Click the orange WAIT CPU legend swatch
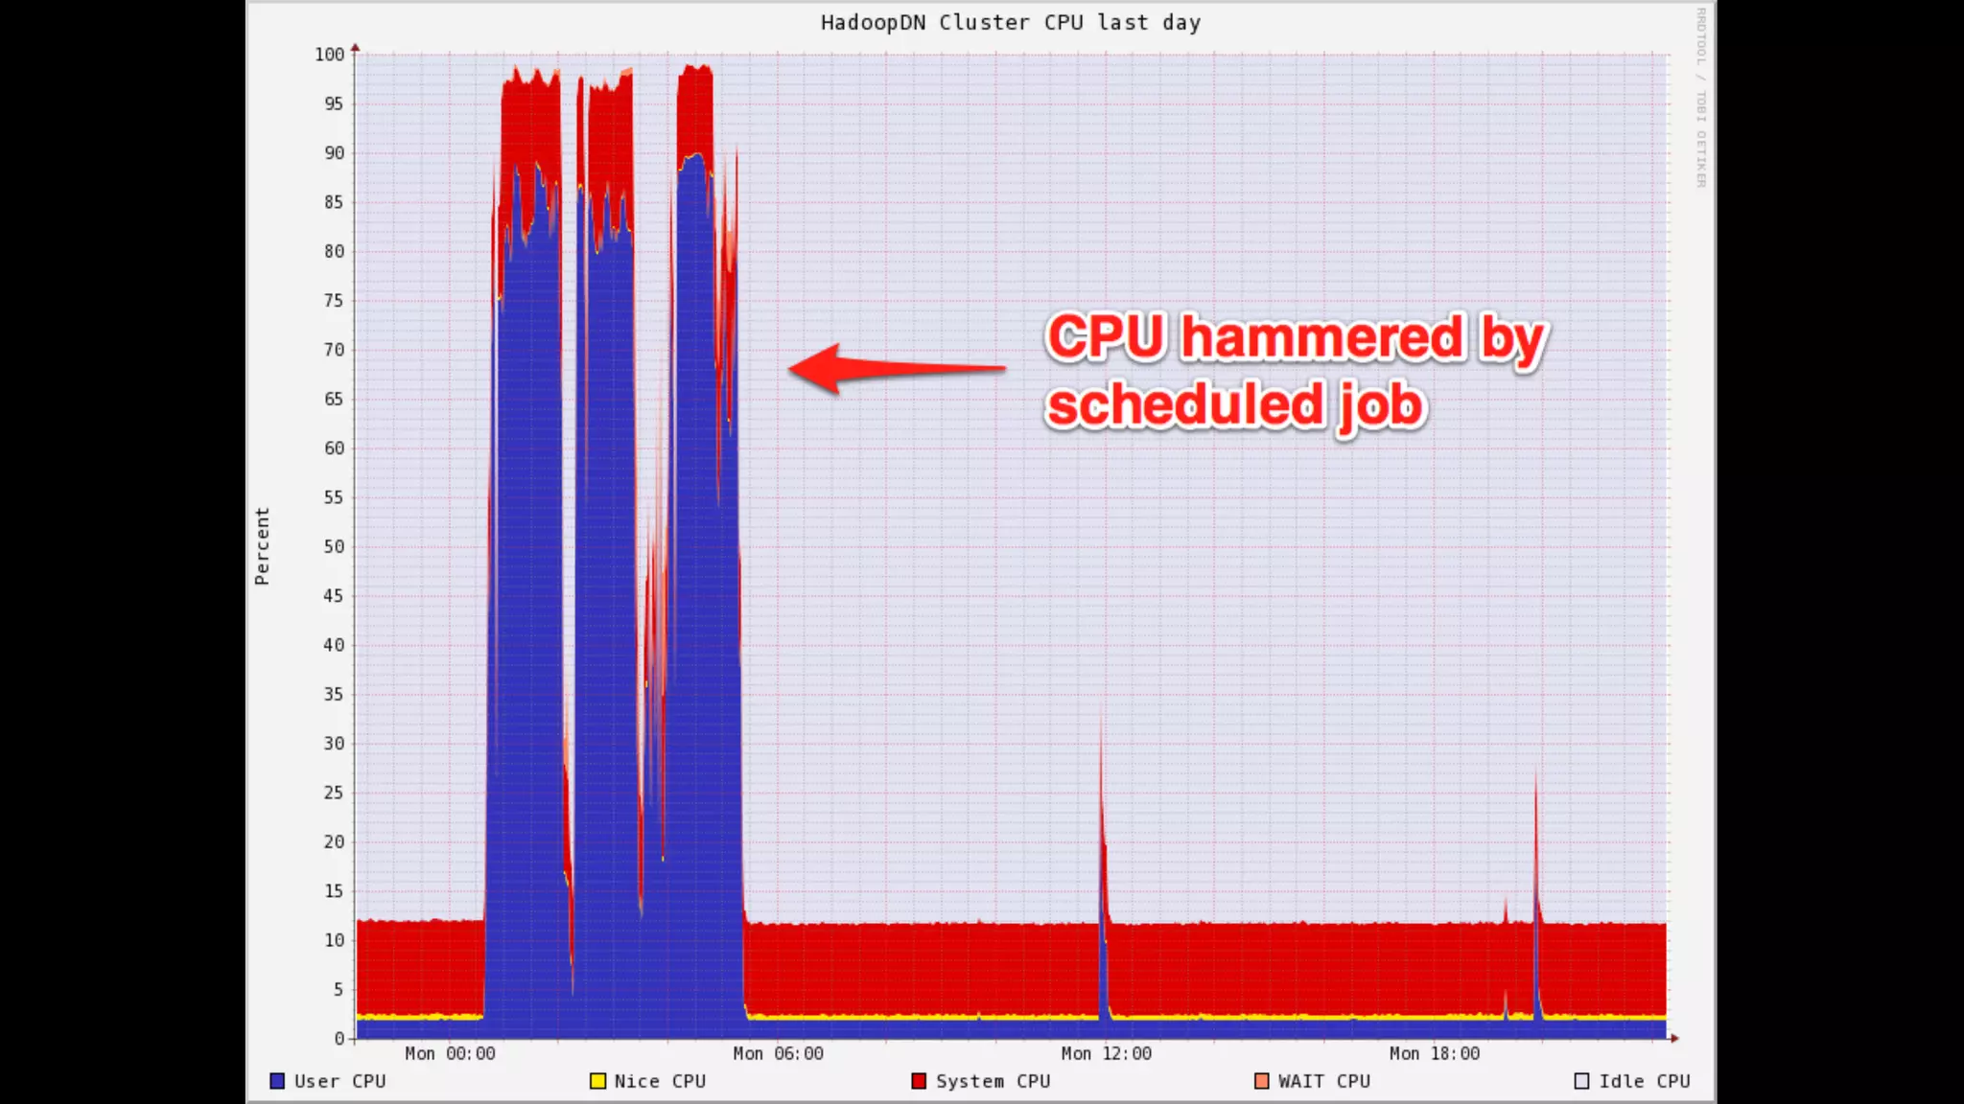 tap(1261, 1081)
